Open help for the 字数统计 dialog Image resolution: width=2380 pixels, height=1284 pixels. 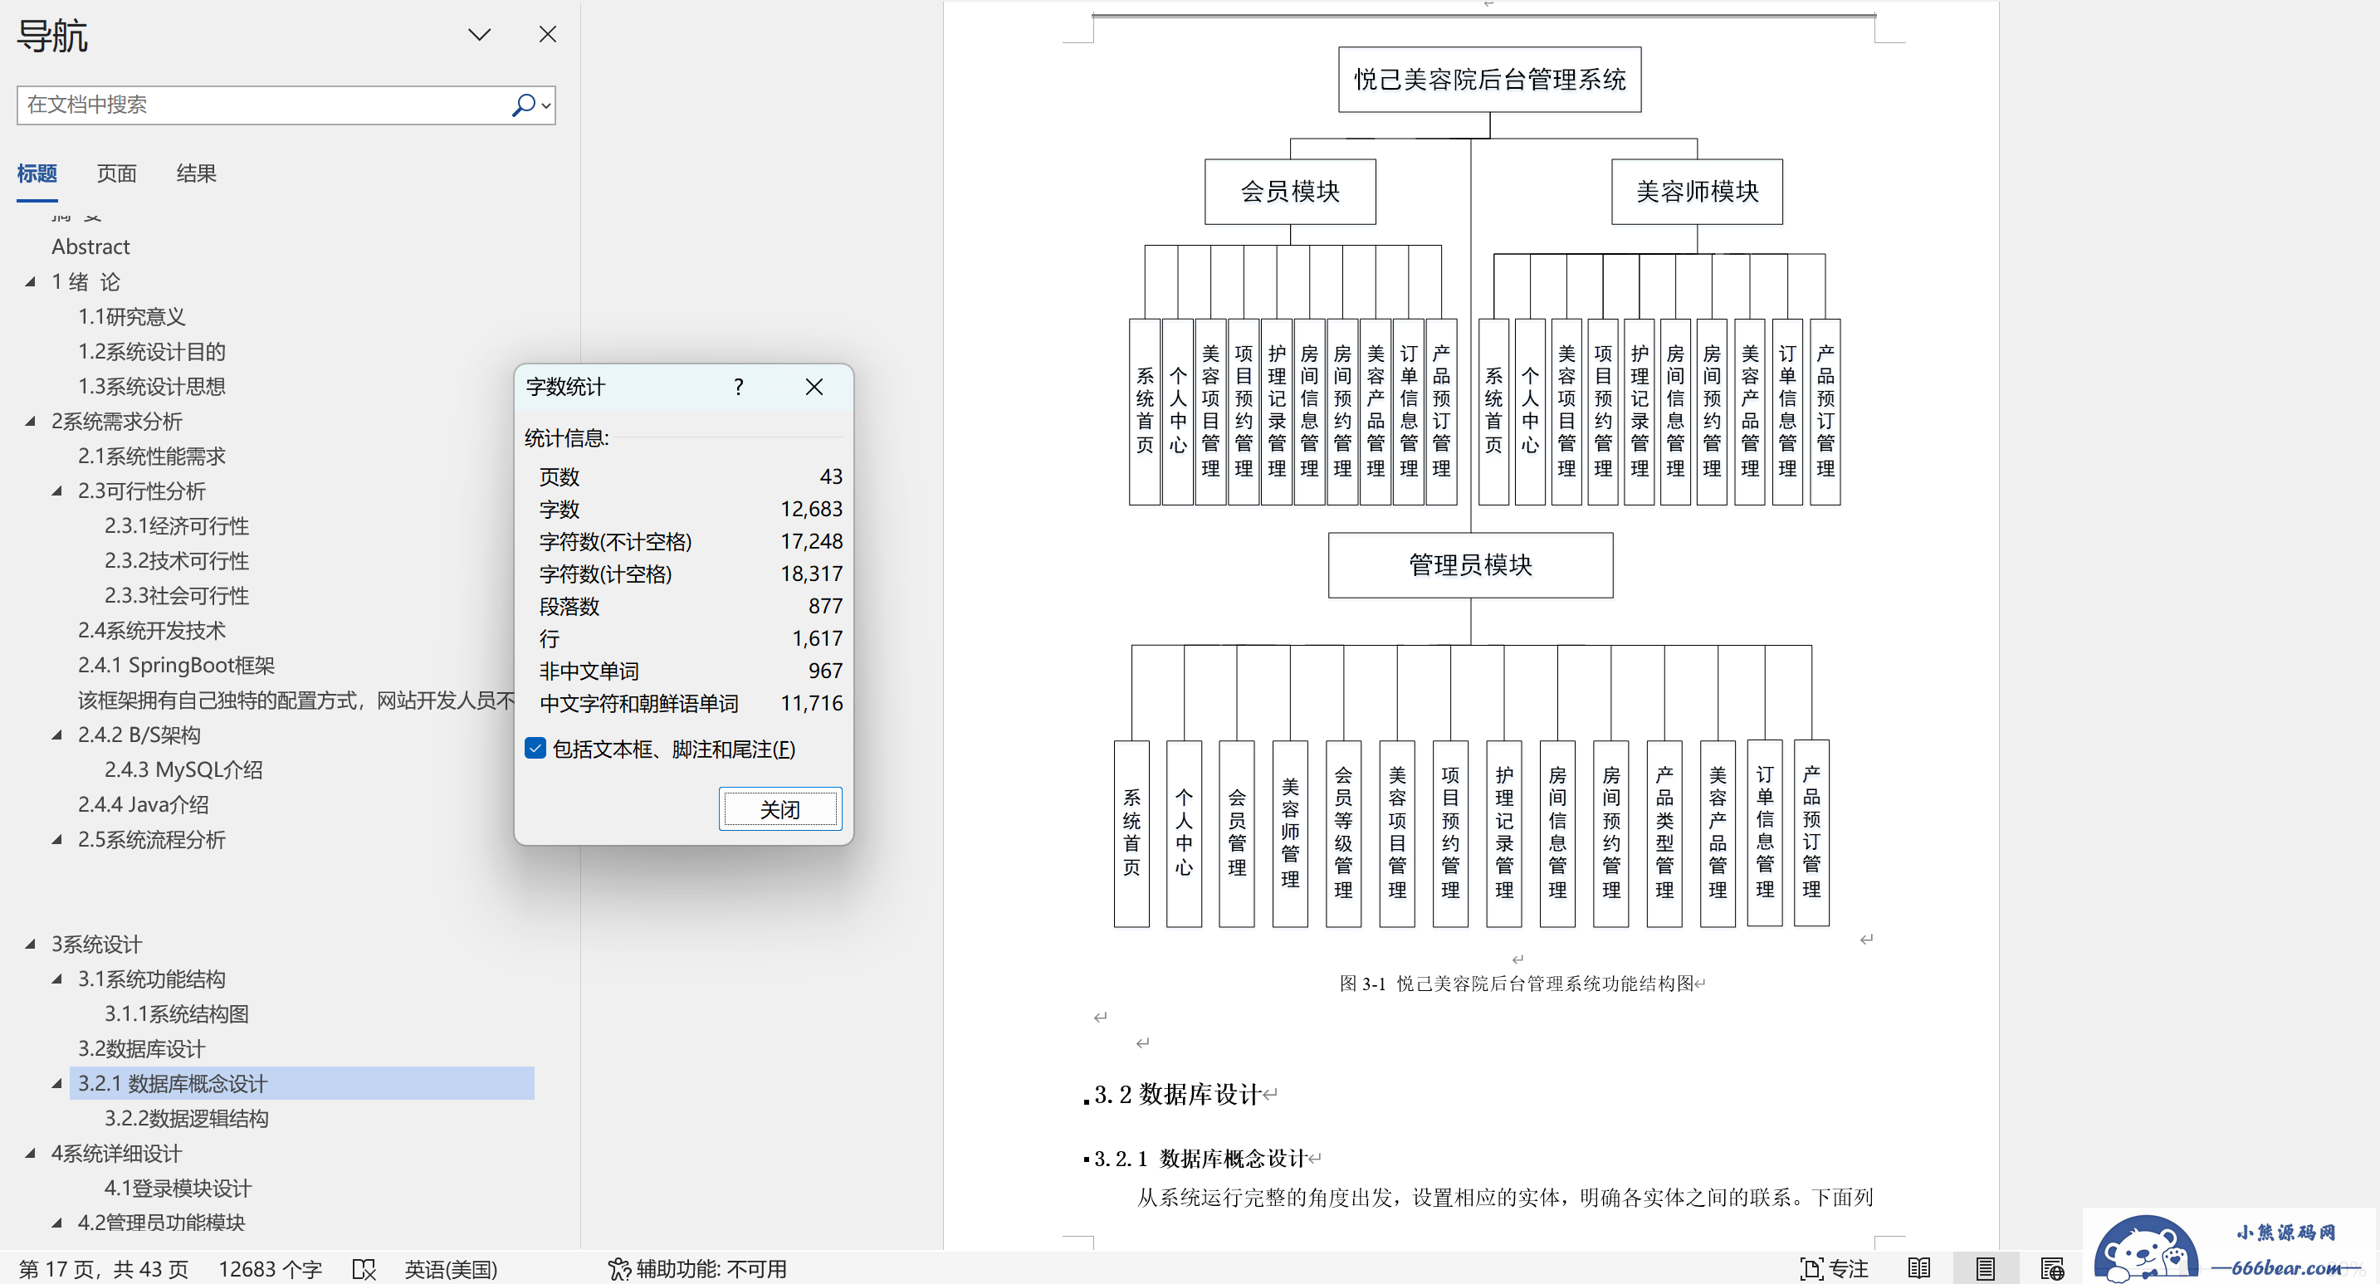coord(738,387)
